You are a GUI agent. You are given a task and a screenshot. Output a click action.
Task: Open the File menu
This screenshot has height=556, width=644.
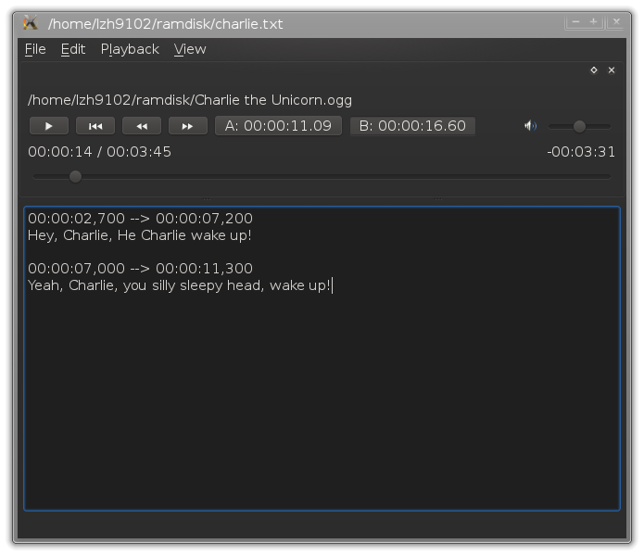point(35,49)
